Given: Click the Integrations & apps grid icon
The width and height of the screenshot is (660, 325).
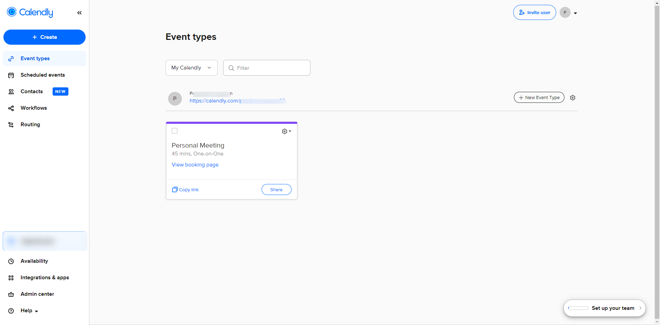Looking at the screenshot, I should click(11, 278).
